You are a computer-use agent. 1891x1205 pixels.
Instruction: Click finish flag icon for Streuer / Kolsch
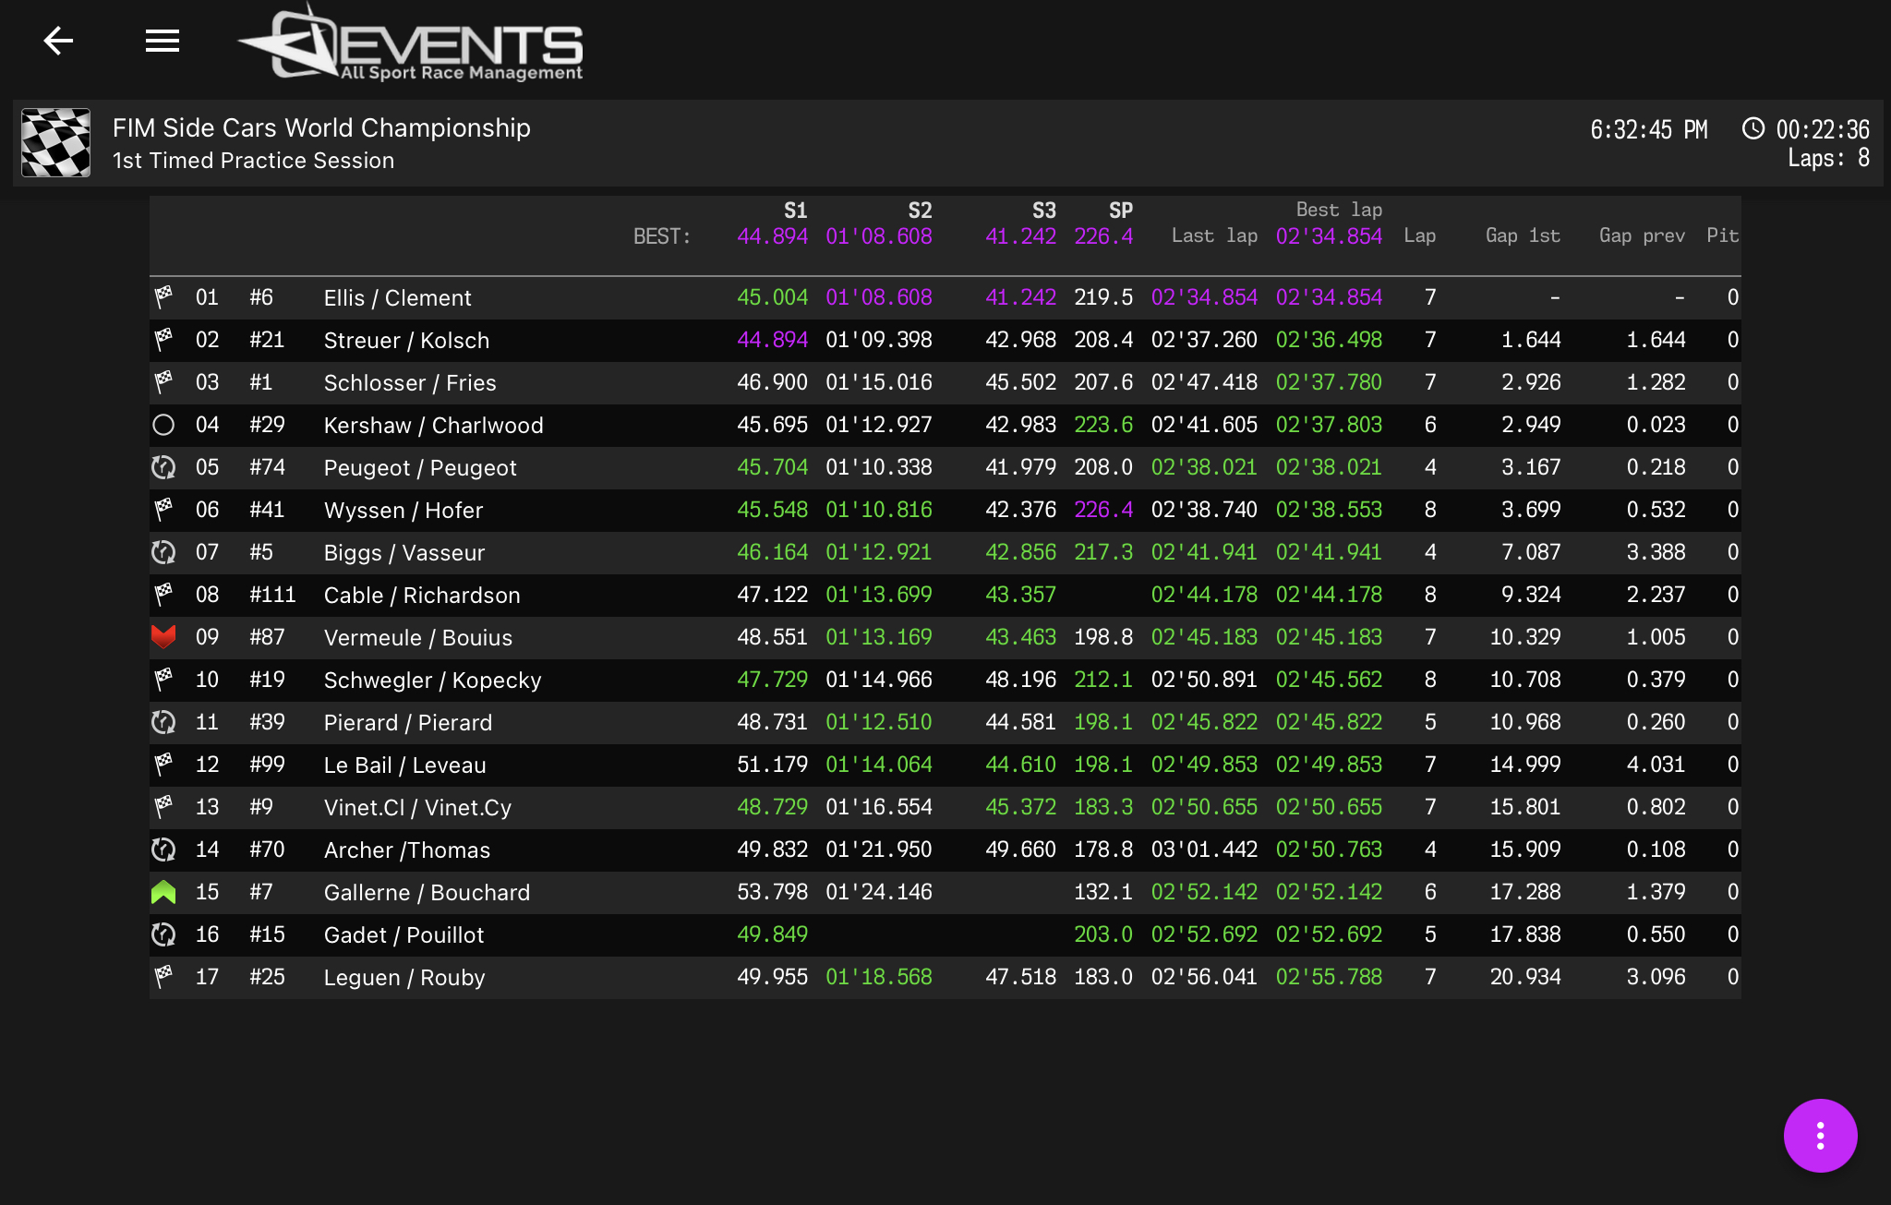(163, 340)
